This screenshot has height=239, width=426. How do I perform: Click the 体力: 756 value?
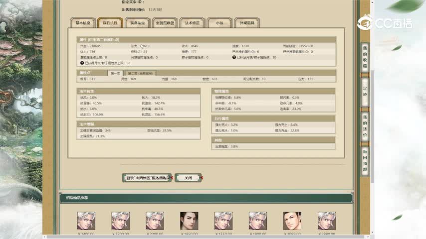point(87,52)
